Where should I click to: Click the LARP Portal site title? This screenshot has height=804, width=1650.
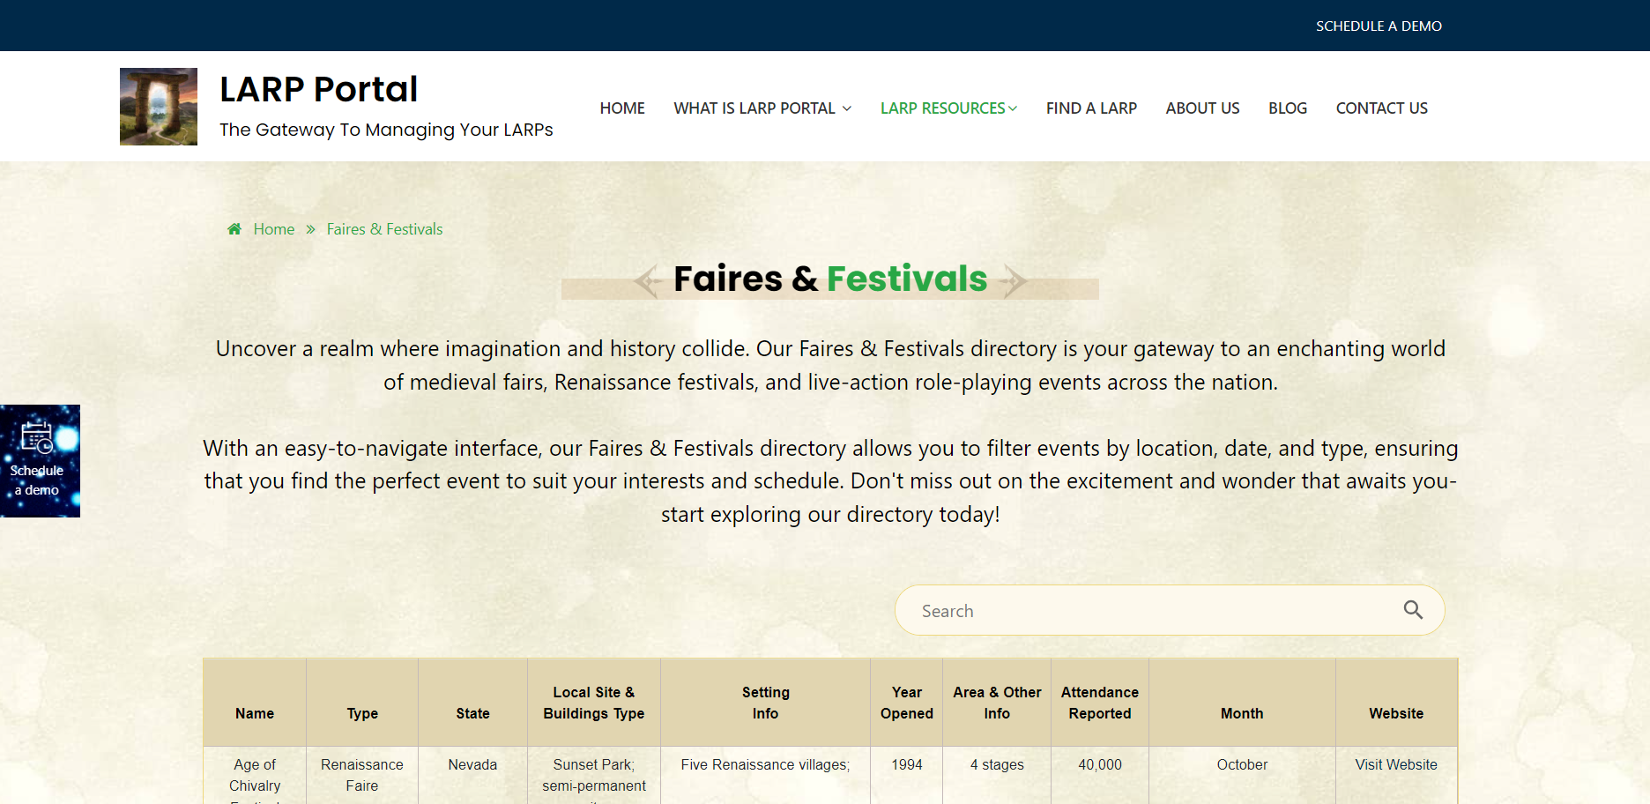[318, 90]
